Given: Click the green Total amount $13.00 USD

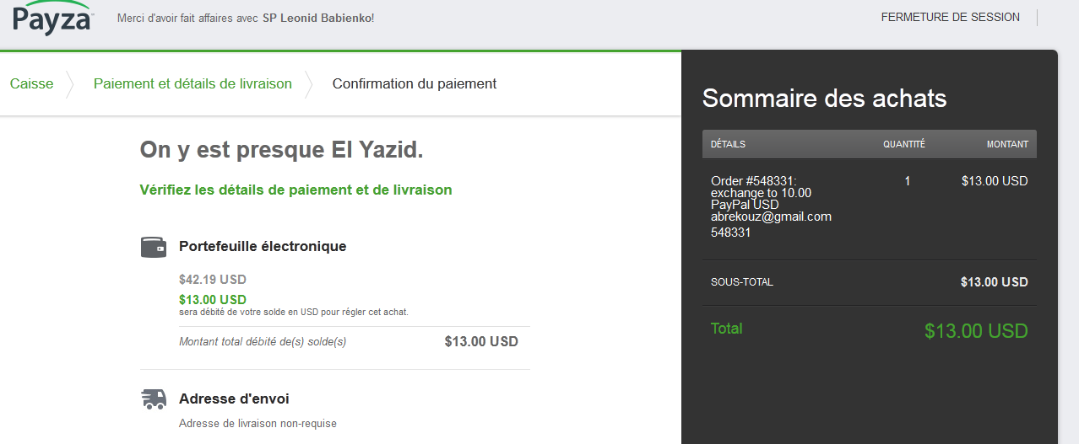Looking at the screenshot, I should 976,331.
